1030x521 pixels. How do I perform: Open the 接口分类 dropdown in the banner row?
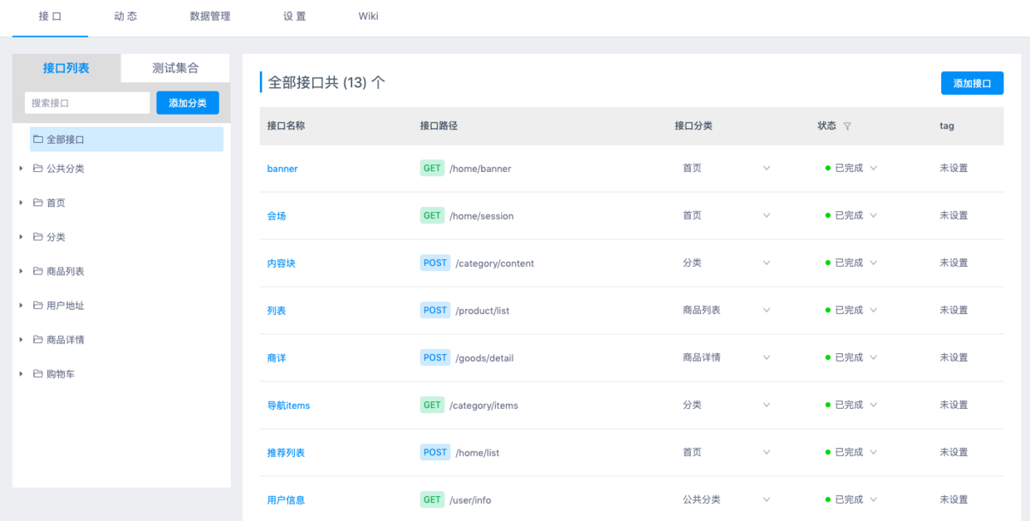[766, 167]
